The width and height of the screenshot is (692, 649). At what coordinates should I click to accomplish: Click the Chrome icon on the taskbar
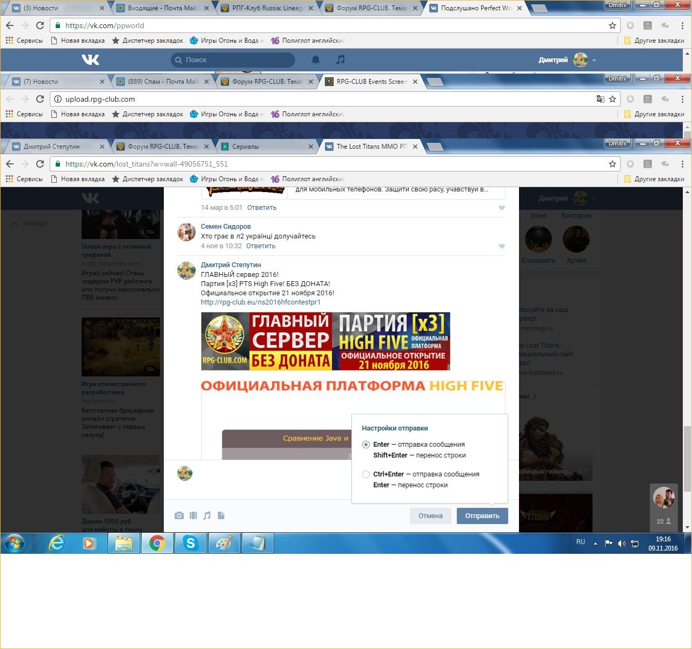click(x=157, y=543)
